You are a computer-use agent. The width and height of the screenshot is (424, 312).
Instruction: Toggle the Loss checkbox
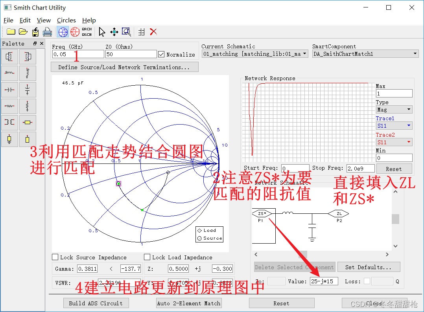(367, 281)
